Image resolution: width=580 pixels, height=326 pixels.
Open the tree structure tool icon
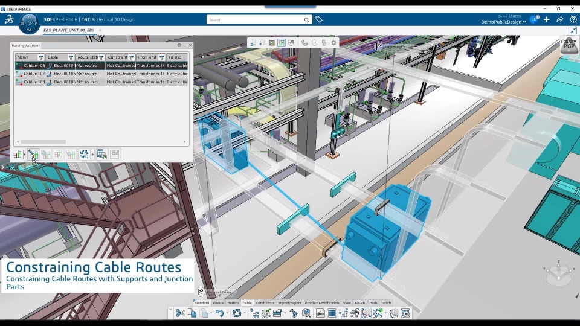[254, 313]
